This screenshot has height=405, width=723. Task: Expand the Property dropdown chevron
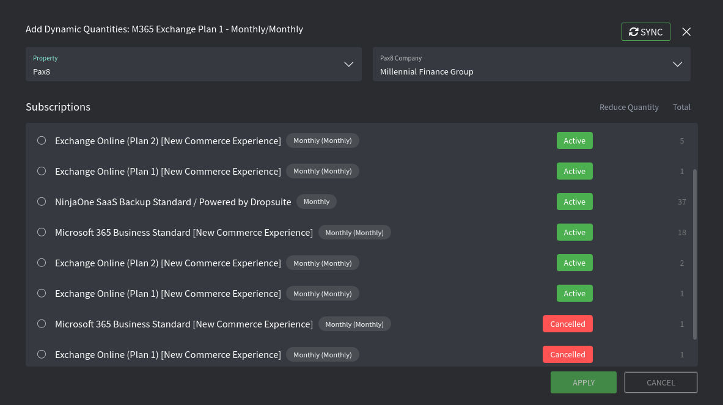point(348,64)
